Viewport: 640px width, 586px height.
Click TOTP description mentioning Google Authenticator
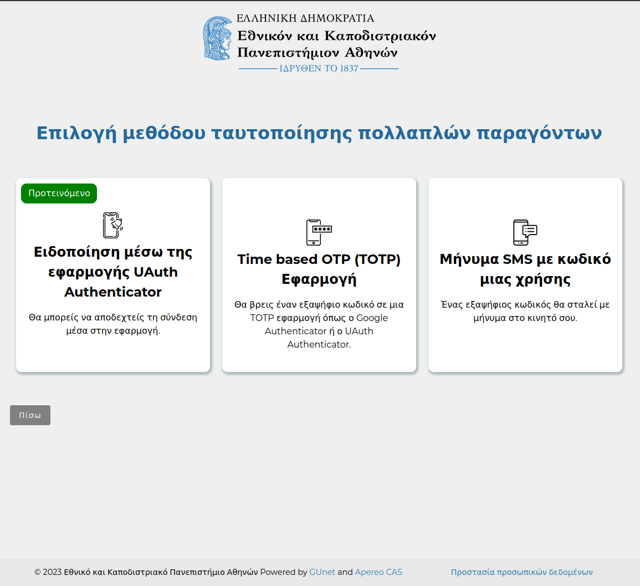point(319,324)
